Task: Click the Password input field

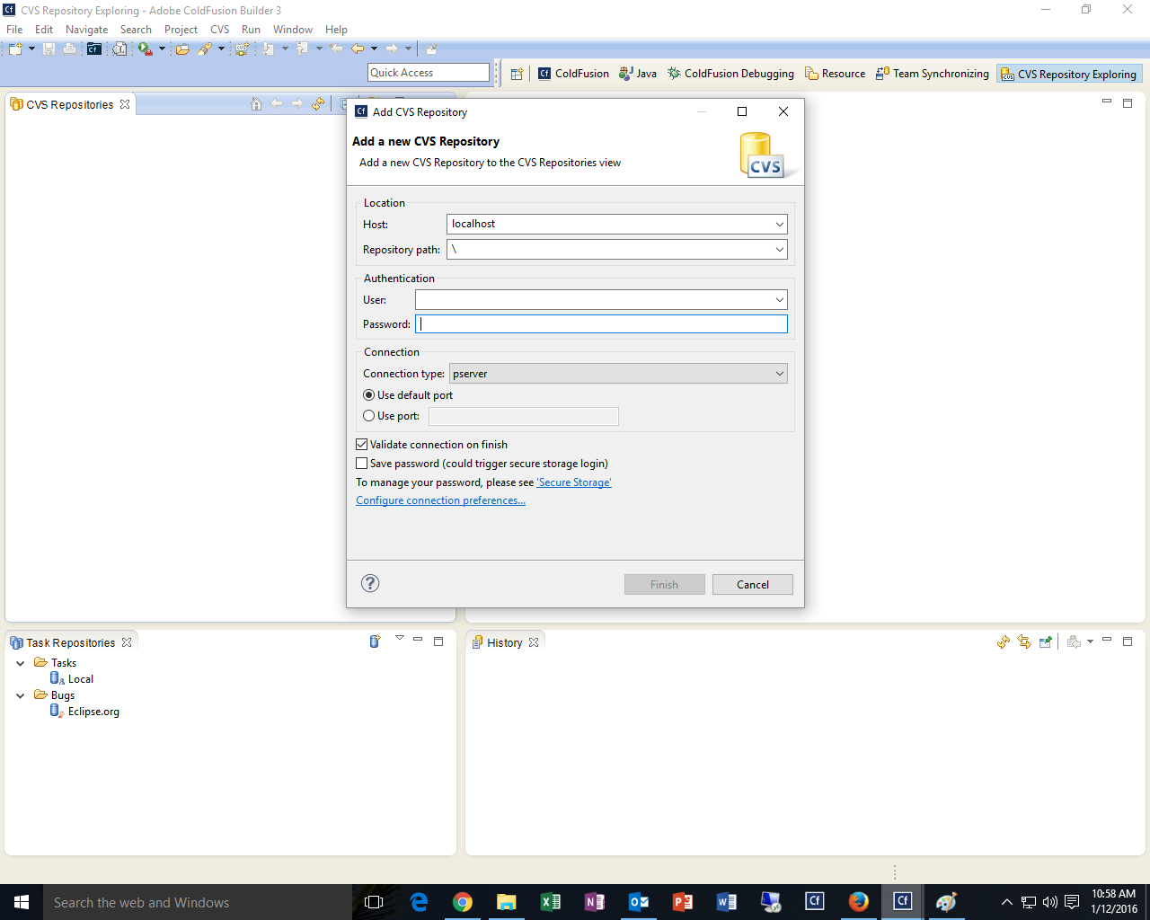Action: click(601, 324)
